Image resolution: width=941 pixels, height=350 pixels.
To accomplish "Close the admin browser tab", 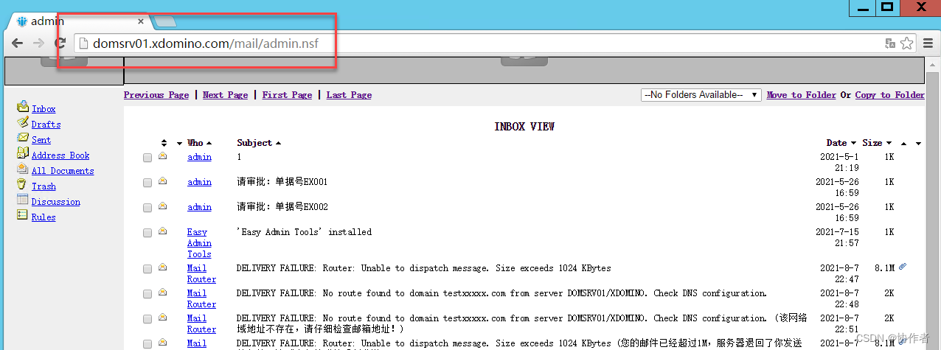I will 141,21.
